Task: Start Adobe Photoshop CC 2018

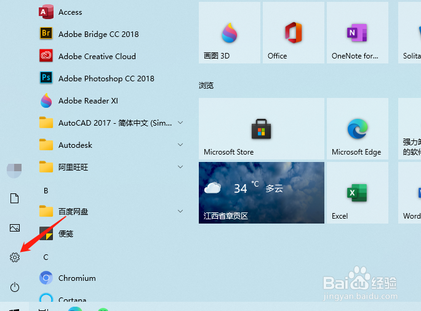Action: click(x=97, y=78)
